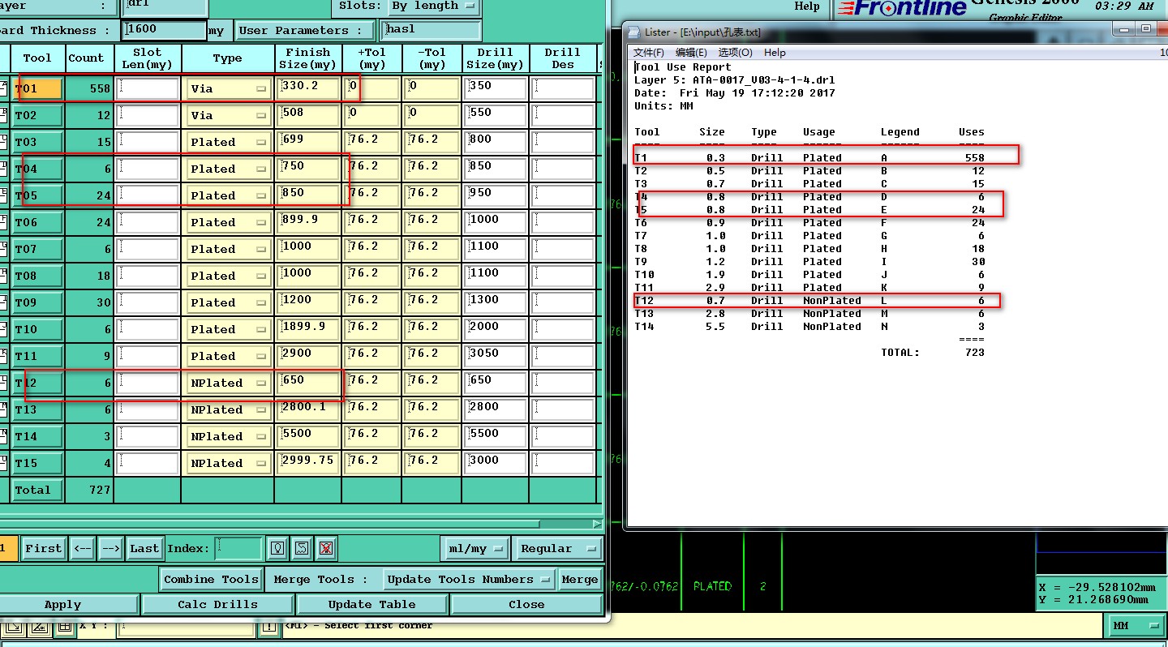
Task: Open Type dropdown for tool T02
Action: [229, 115]
